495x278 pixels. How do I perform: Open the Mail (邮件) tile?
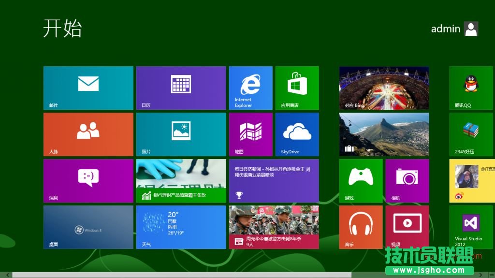88,88
